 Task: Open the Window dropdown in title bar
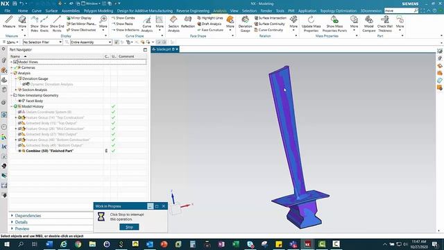point(91,3)
